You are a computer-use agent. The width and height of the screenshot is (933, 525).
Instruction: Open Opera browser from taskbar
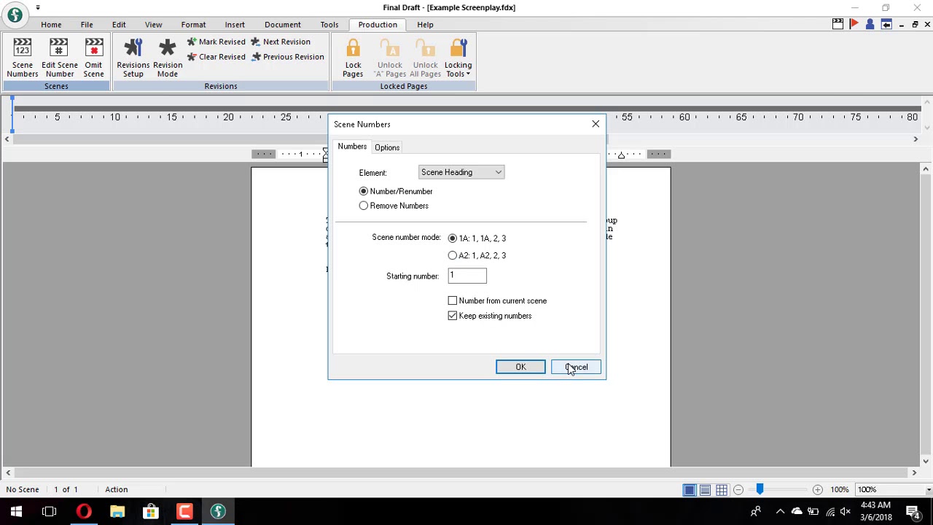pos(84,511)
